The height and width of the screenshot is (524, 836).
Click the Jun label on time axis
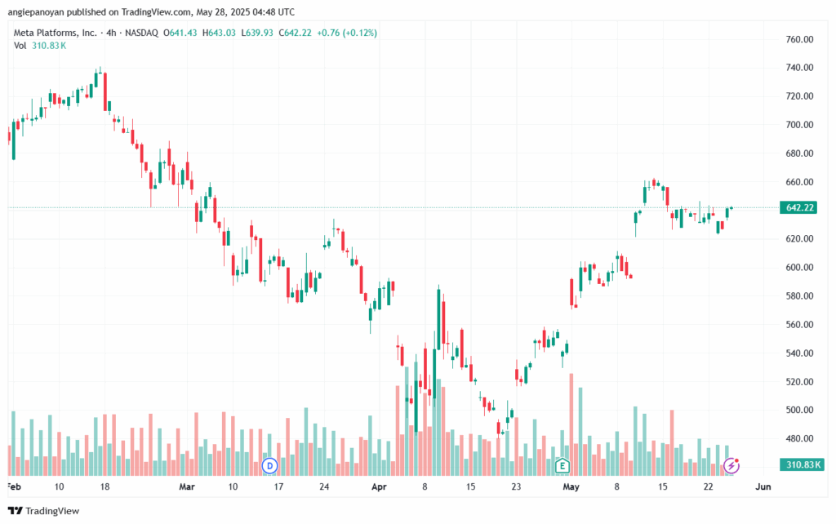(763, 486)
